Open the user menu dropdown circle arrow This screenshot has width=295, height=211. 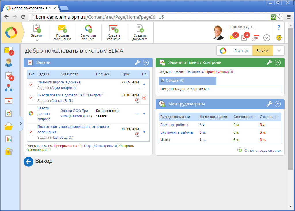point(267,38)
